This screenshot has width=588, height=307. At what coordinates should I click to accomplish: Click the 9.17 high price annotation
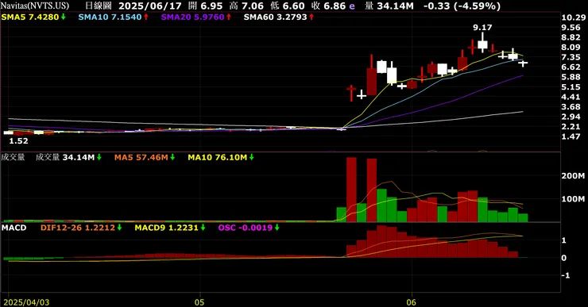point(482,27)
